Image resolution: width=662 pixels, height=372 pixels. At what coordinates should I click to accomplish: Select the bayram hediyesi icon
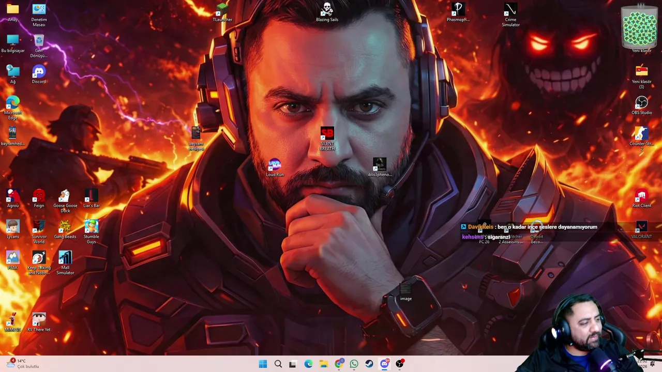pos(196,139)
